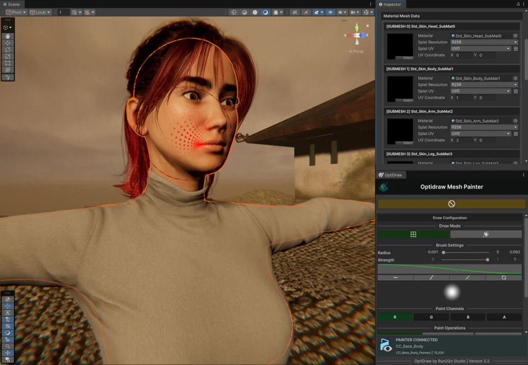528x365 pixels.
Task: Click the S-curve brush falloff preset
Action: (431, 278)
